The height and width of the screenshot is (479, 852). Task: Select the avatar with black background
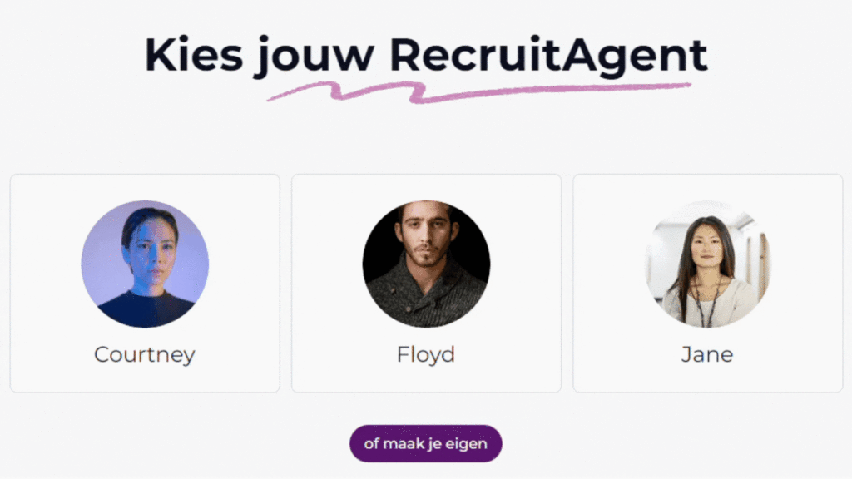[x=426, y=264]
